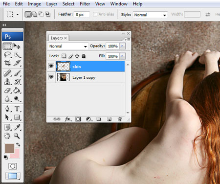Image resolution: width=220 pixels, height=184 pixels.
Task: Select the Lasso tool
Action: 7,55
